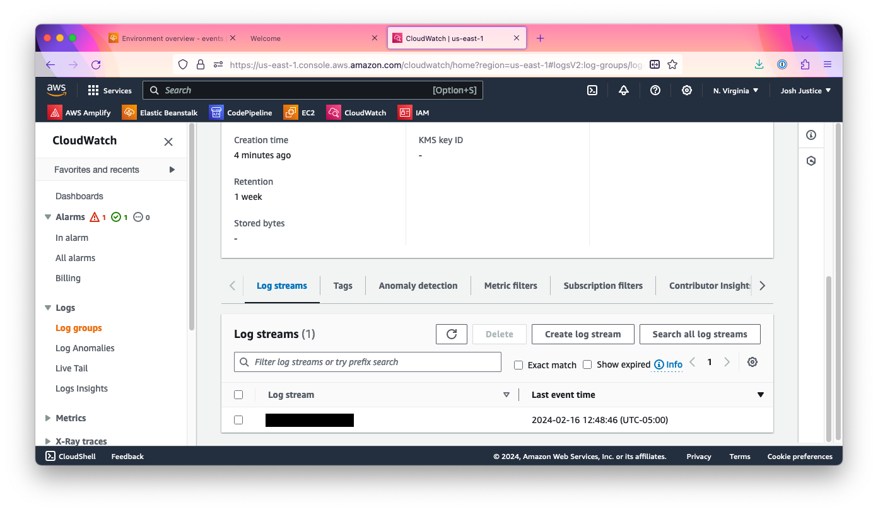Viewport: 878px width, 512px height.
Task: Open log streams table preferences gear
Action: (752, 362)
